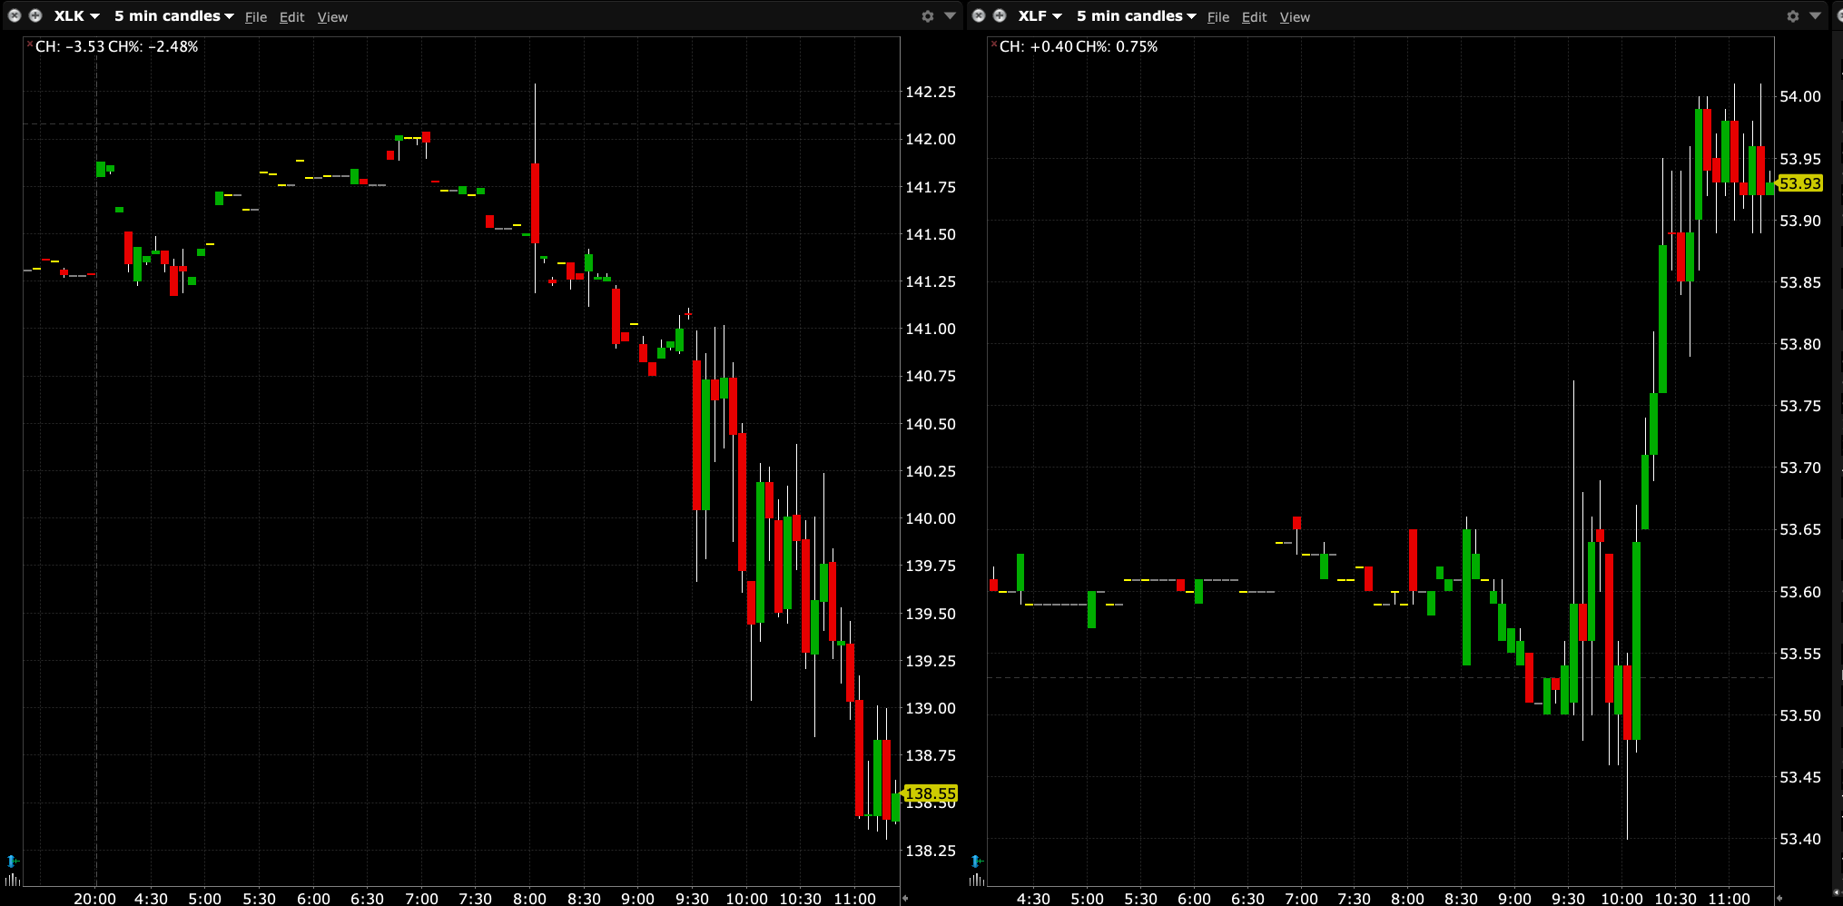Click the XLK current price tag 138.55
Screen dimensions: 1843x906
[930, 793]
